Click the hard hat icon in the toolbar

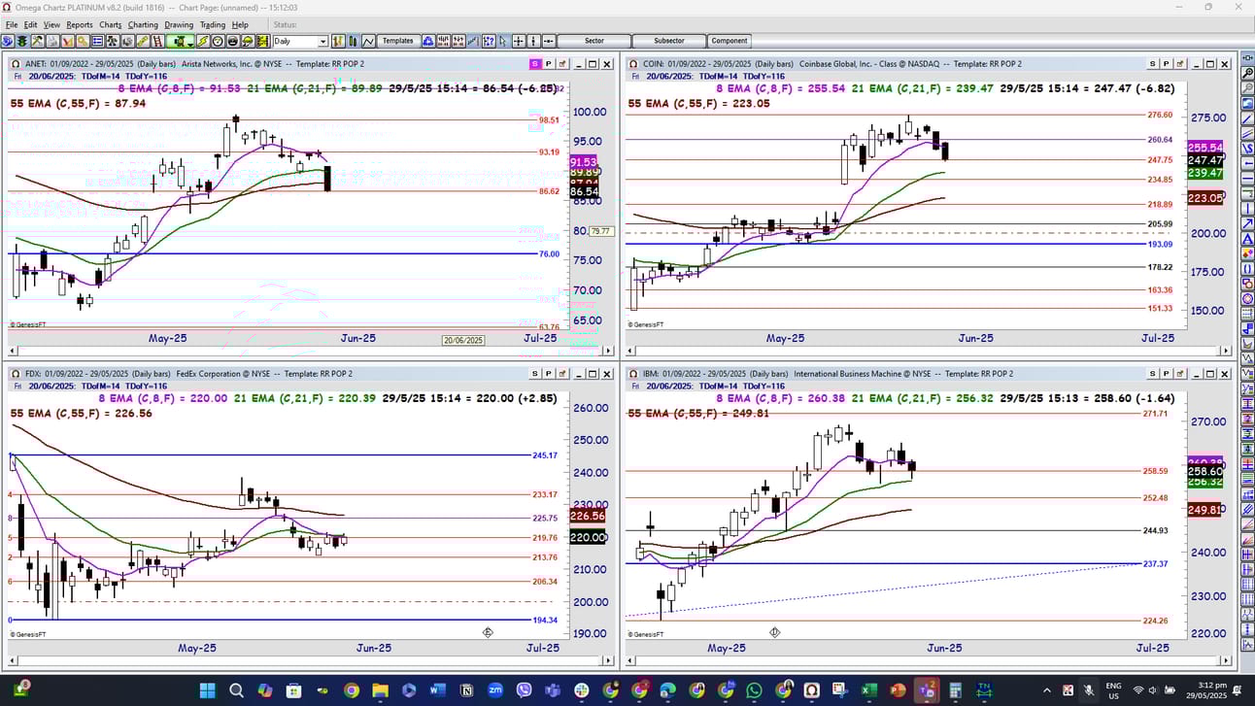tap(248, 41)
